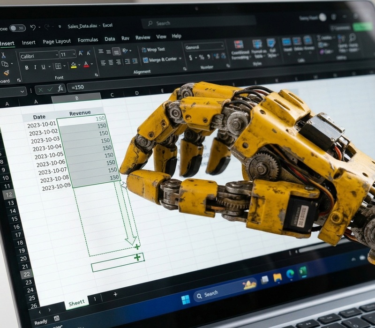Viewport: 375px width, 328px height.
Task: Underline the selected cells
Action: click(43, 67)
